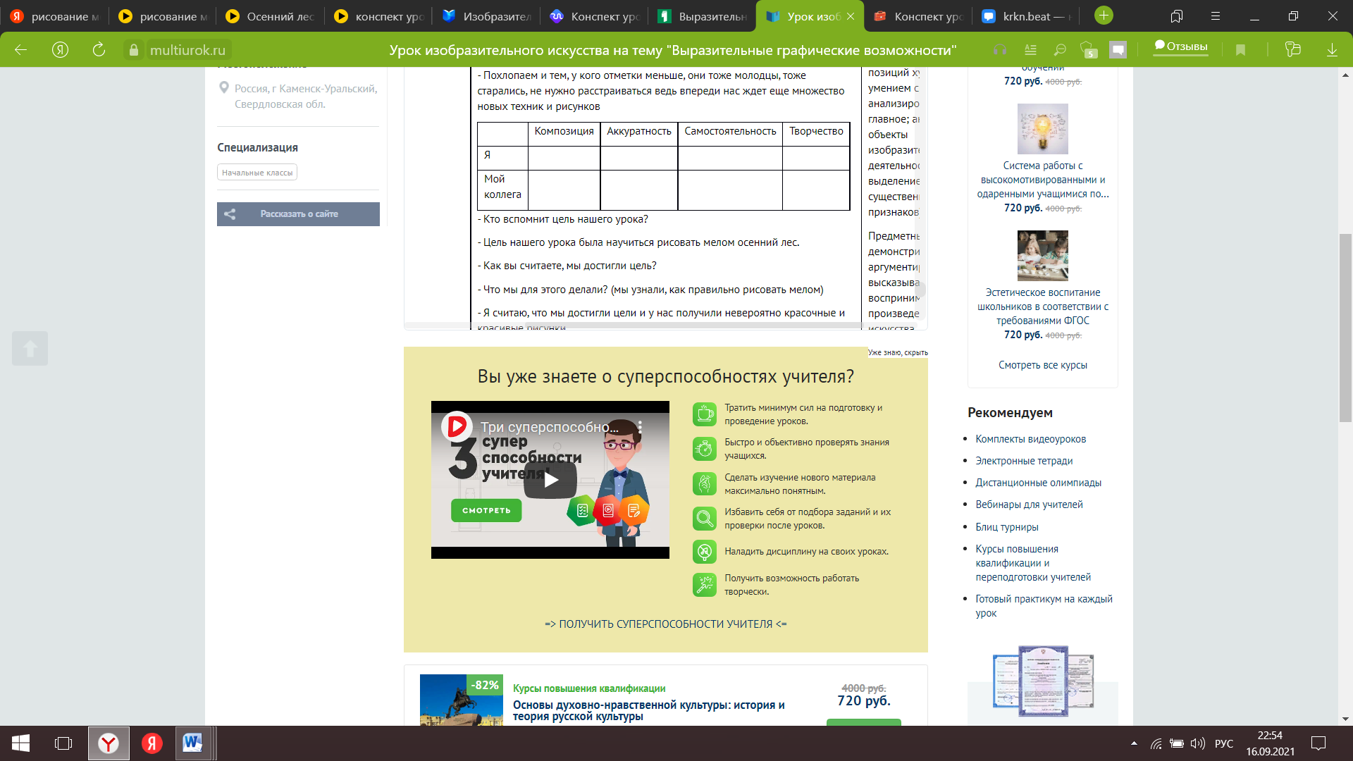Click the green coffee cup benefit icon
Image resolution: width=1353 pixels, height=761 pixels.
tap(704, 414)
